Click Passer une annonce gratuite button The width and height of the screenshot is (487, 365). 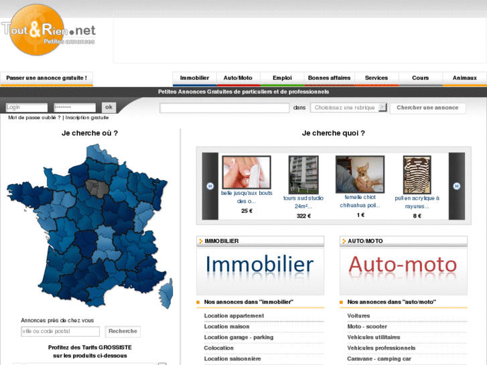[47, 78]
